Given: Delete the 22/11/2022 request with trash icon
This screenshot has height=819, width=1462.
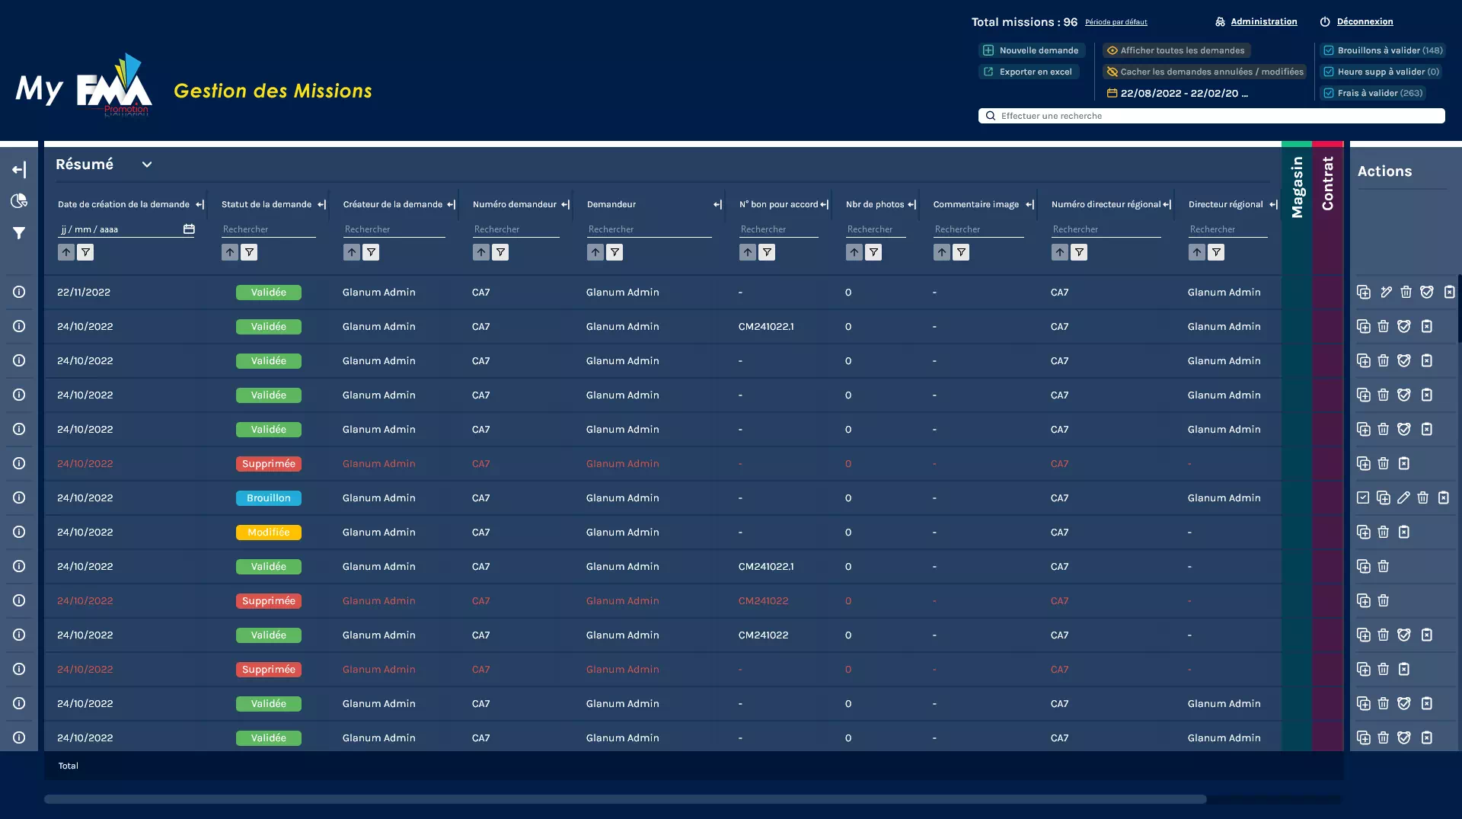Looking at the screenshot, I should click(1406, 292).
